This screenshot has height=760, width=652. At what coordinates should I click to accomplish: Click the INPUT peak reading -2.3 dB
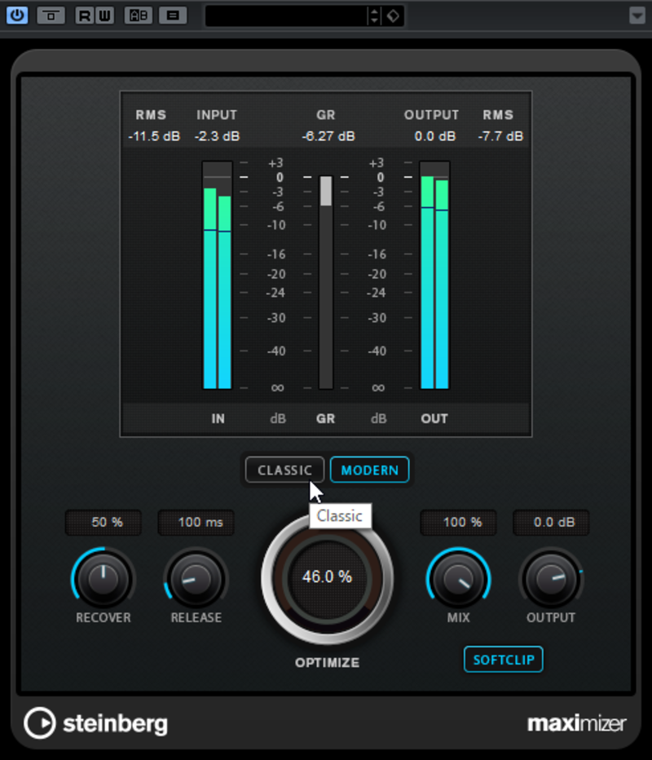217,136
